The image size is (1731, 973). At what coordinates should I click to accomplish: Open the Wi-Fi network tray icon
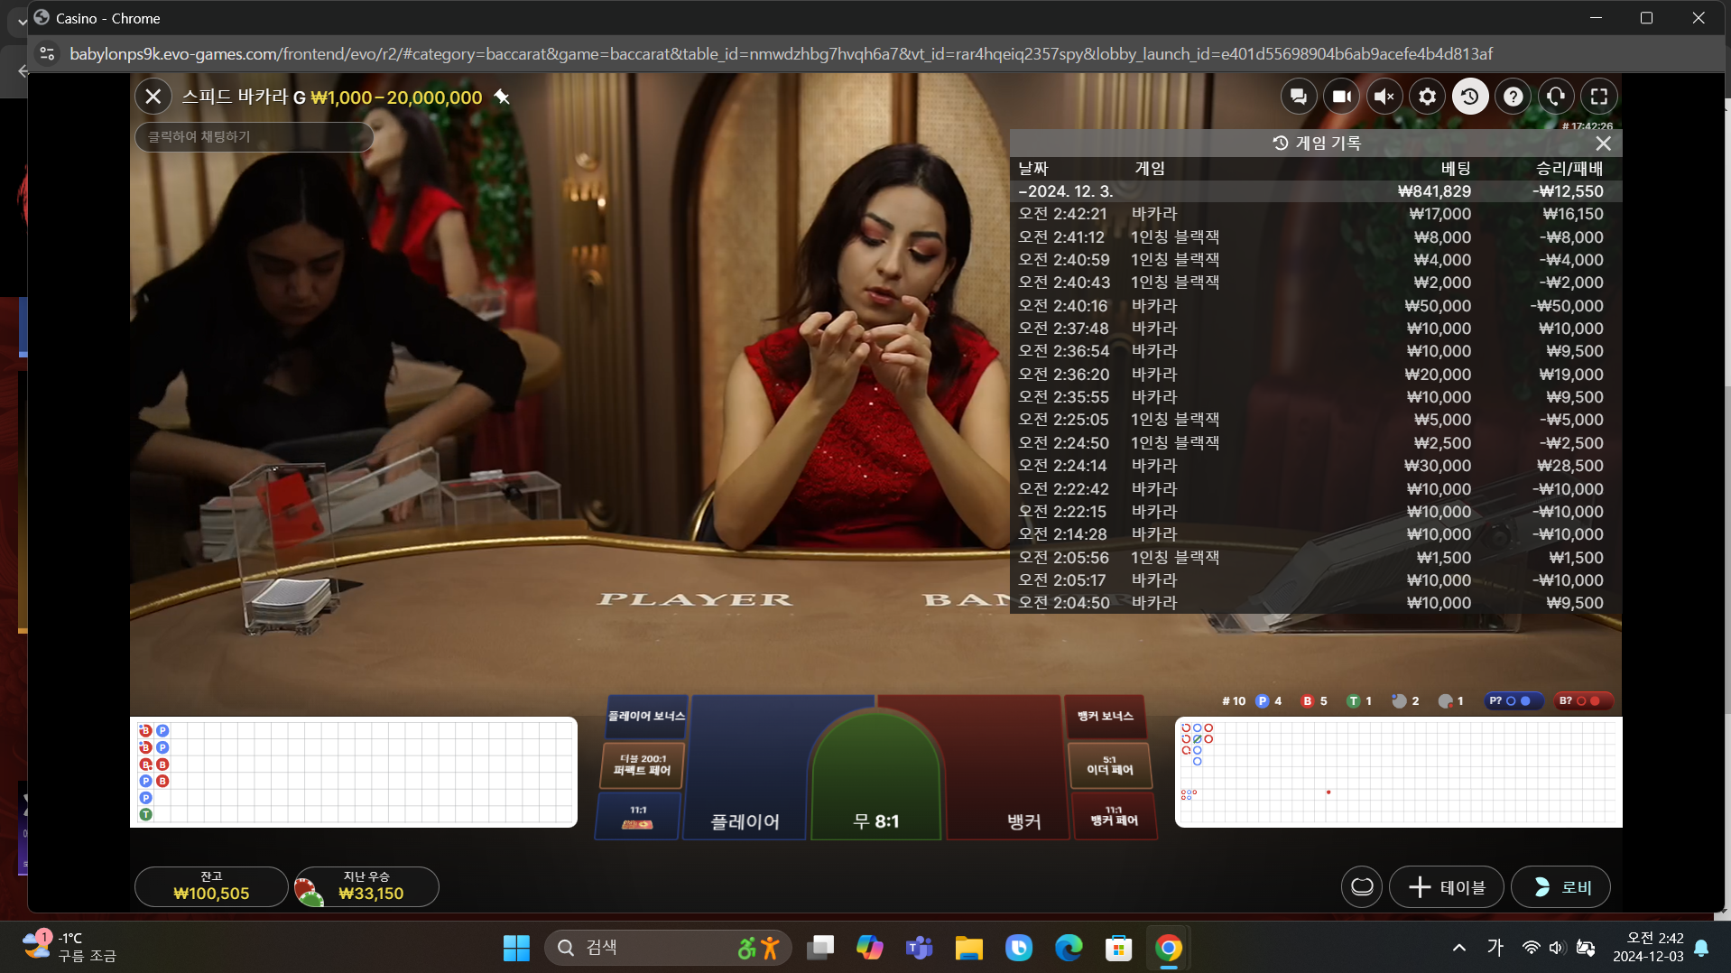(1531, 948)
